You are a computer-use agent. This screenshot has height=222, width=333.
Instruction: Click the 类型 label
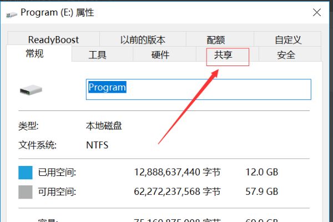click(x=28, y=126)
